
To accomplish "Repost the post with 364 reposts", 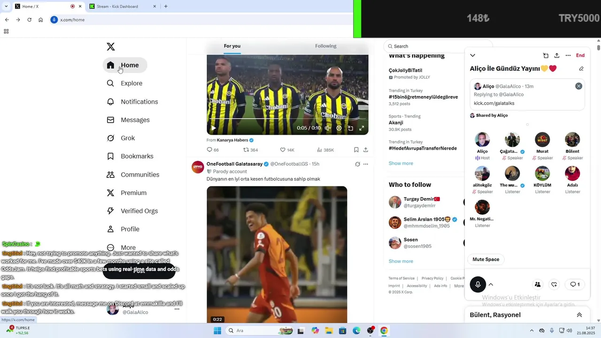I will tap(250, 150).
